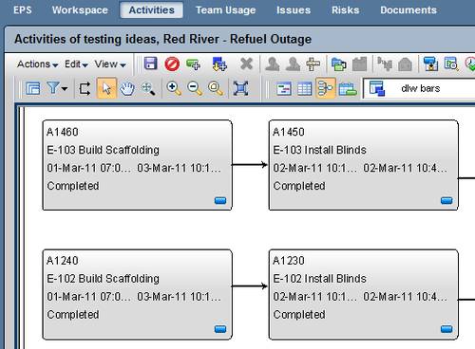The width and height of the screenshot is (475, 349).
Task: Switch to the Gantt chart view toggle
Action: (x=284, y=88)
